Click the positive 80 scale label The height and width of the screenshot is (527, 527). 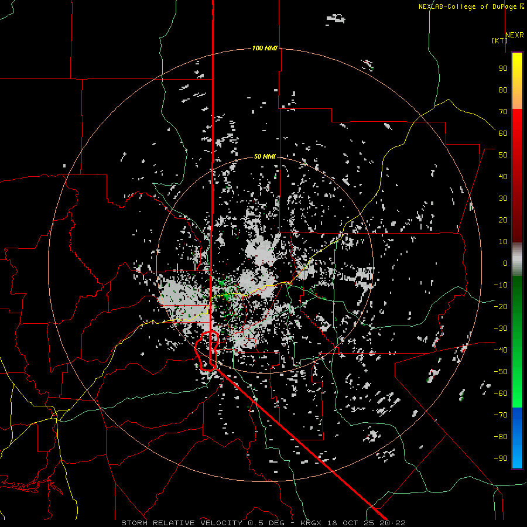503,90
